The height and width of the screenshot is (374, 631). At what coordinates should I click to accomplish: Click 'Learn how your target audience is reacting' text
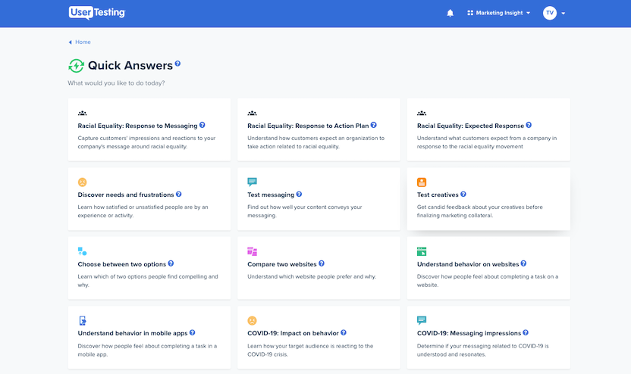(x=310, y=351)
